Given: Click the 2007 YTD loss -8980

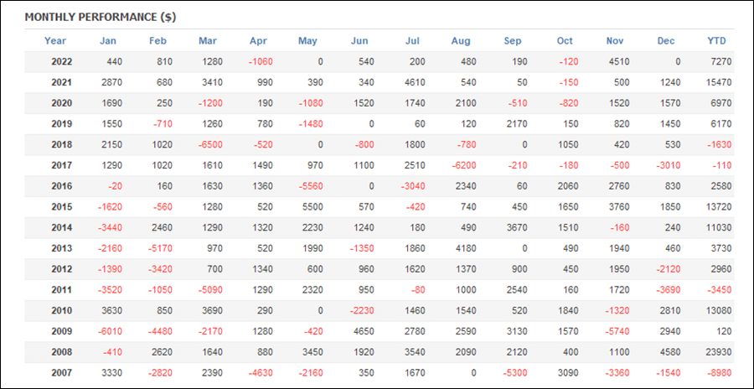Looking at the screenshot, I should [x=720, y=373].
